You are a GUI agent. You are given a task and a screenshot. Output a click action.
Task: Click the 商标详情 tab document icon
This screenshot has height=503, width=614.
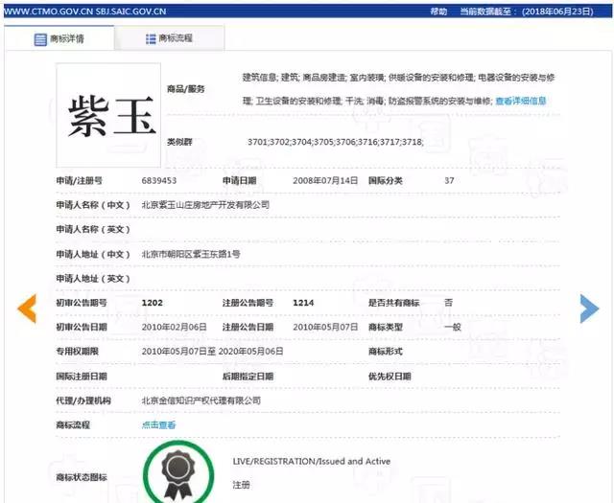40,39
